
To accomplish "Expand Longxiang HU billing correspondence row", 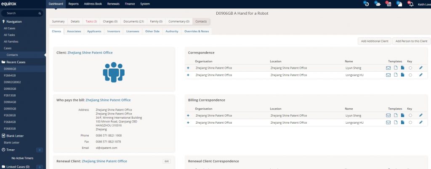I will tap(188, 122).
